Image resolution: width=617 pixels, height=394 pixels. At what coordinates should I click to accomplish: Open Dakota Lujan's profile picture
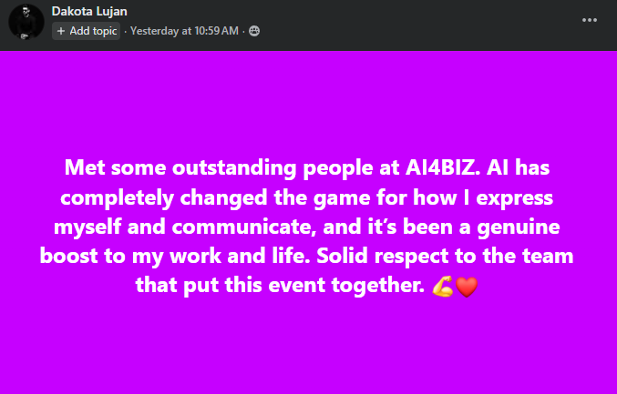point(26,21)
